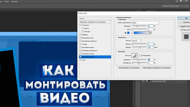Open the blue glow color swatch

(128, 33)
